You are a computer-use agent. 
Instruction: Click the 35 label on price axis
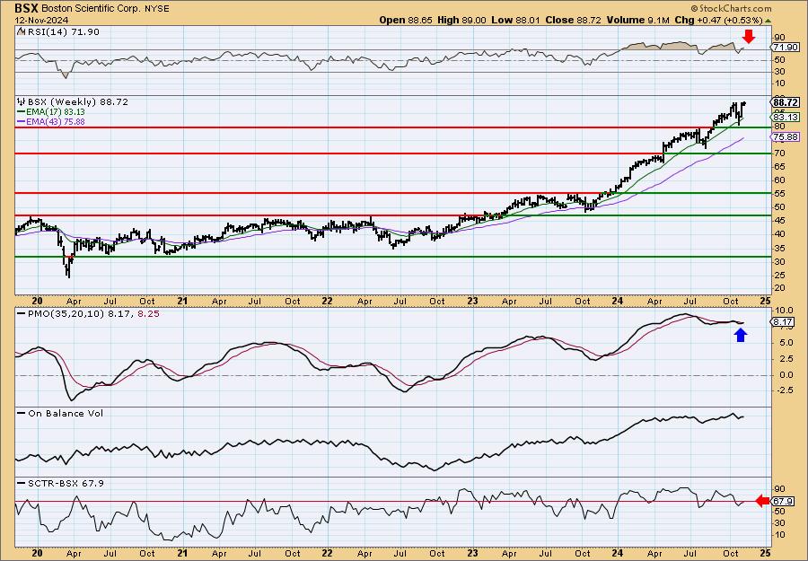point(780,249)
